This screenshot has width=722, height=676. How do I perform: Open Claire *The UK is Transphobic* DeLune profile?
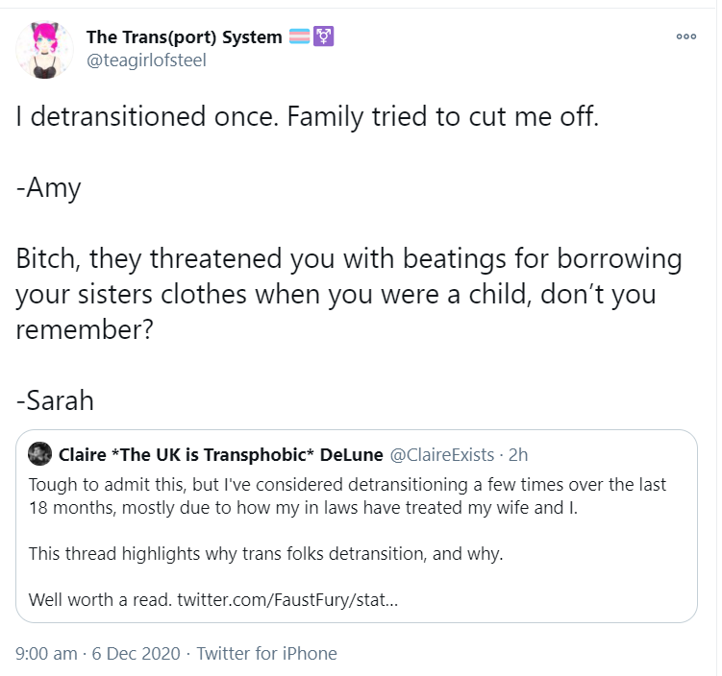click(220, 455)
